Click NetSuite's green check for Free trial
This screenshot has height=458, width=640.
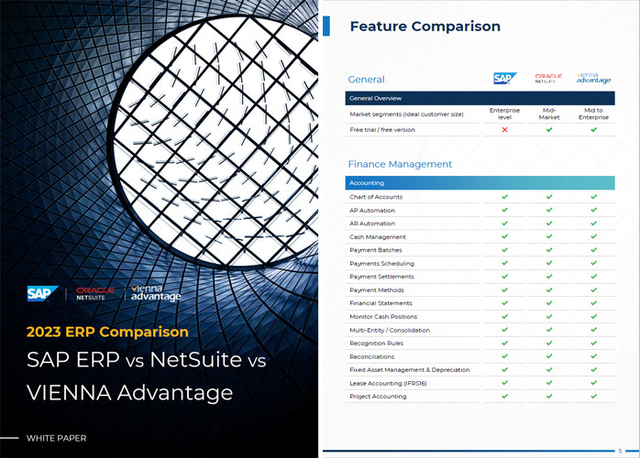click(x=549, y=130)
